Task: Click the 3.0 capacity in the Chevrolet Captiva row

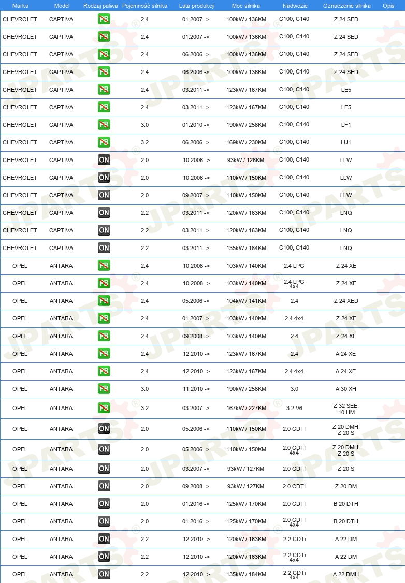Action: click(x=144, y=125)
